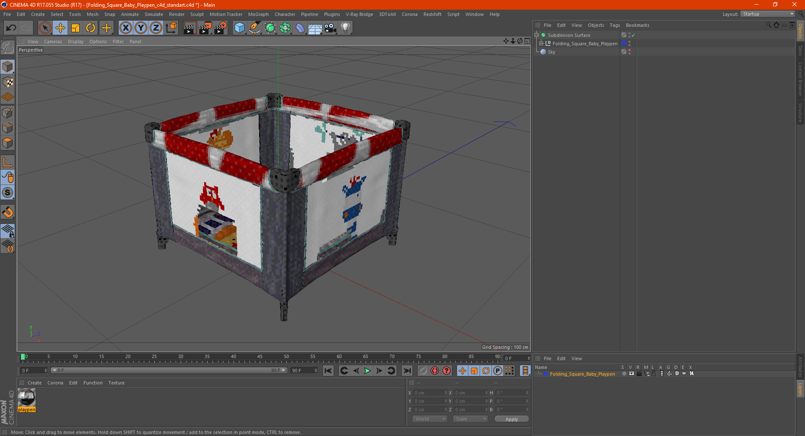
Task: Open the Display viewport menu
Action: click(x=75, y=42)
